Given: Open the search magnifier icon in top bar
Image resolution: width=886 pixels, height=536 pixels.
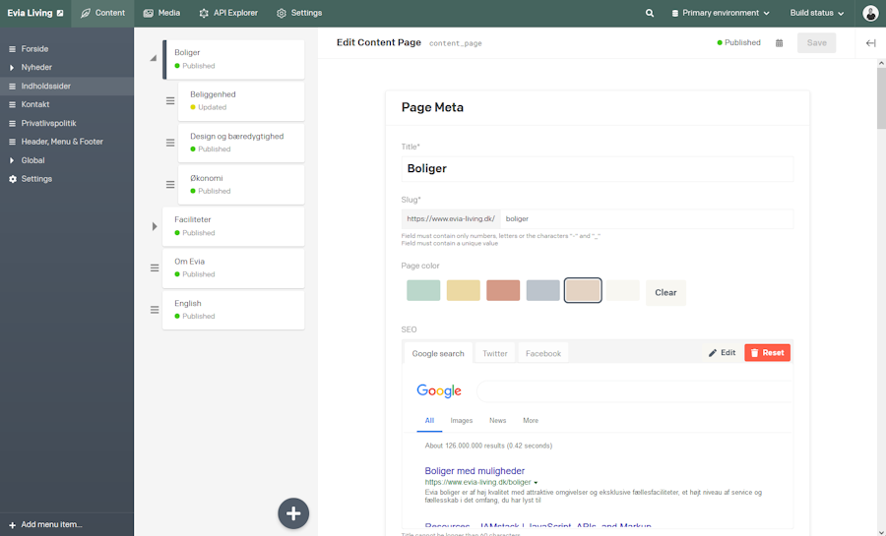Looking at the screenshot, I should click(x=650, y=13).
